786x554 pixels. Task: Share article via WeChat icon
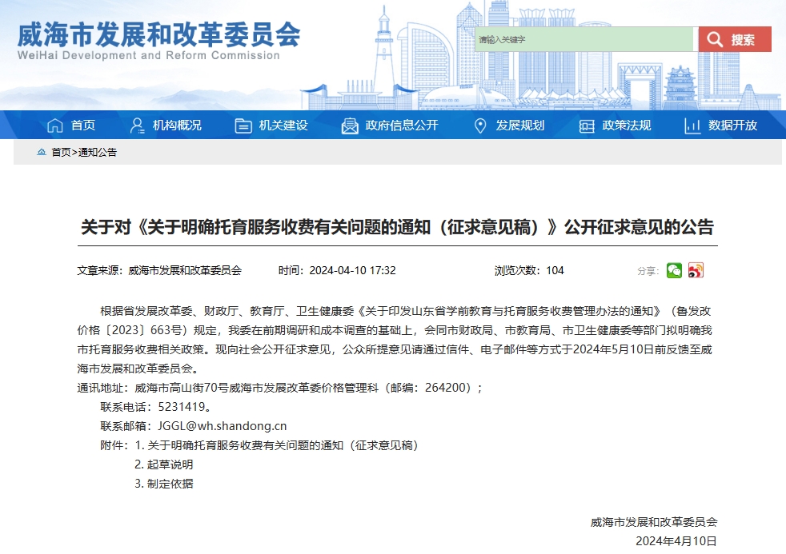tap(675, 270)
